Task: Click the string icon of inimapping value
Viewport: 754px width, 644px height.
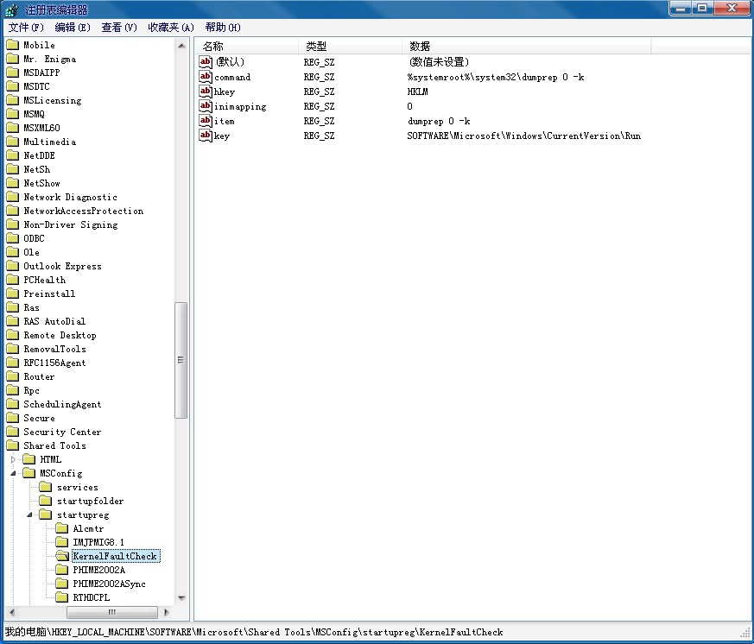Action: (x=206, y=106)
